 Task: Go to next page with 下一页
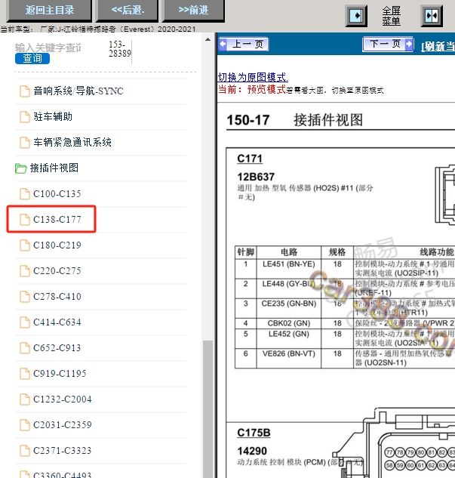[x=388, y=45]
